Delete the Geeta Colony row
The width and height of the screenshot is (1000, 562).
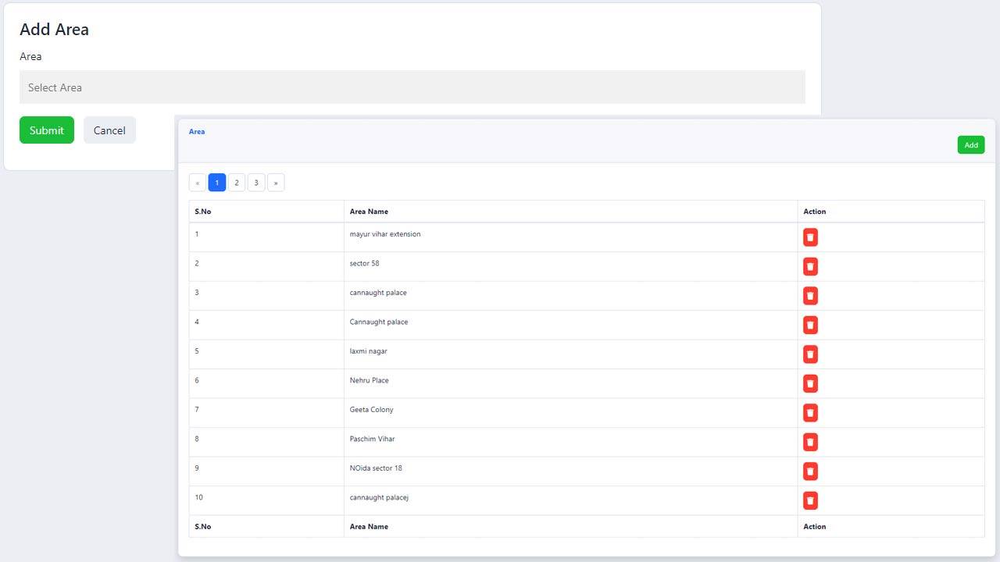810,413
